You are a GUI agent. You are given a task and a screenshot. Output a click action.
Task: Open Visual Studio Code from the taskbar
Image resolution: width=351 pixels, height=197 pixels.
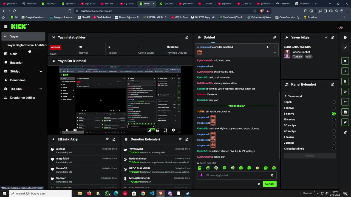pyautogui.click(x=152, y=193)
